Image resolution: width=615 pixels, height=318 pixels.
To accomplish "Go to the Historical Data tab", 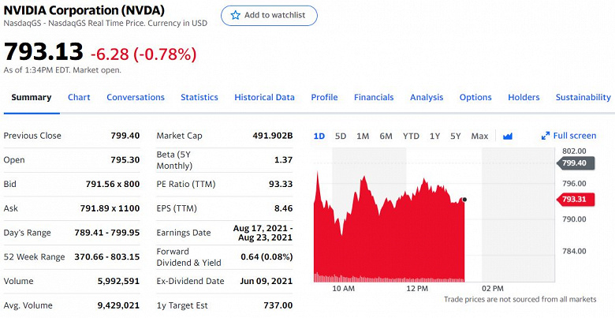I will point(264,97).
